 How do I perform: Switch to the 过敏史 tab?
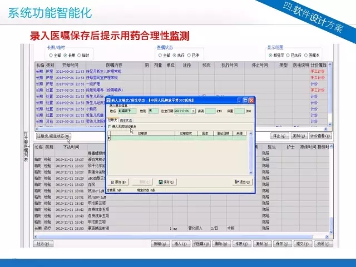click(x=112, y=120)
